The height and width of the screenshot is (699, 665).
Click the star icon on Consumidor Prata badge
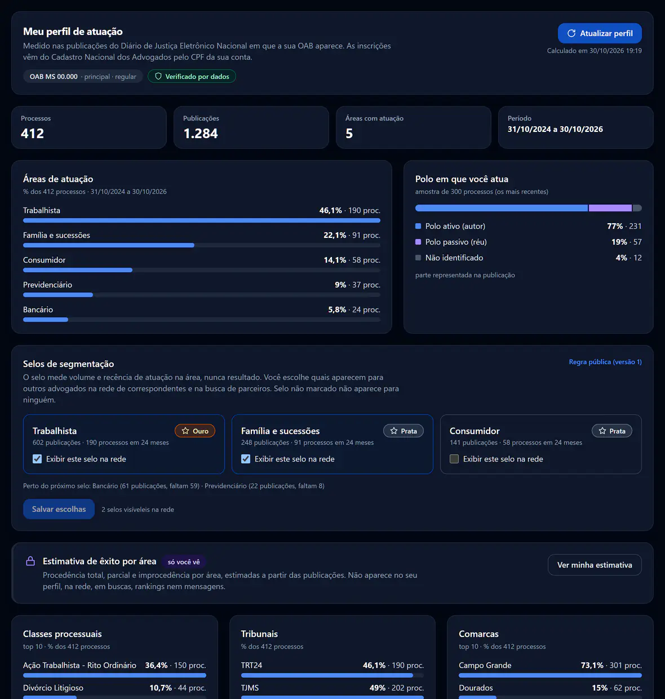[x=602, y=431]
